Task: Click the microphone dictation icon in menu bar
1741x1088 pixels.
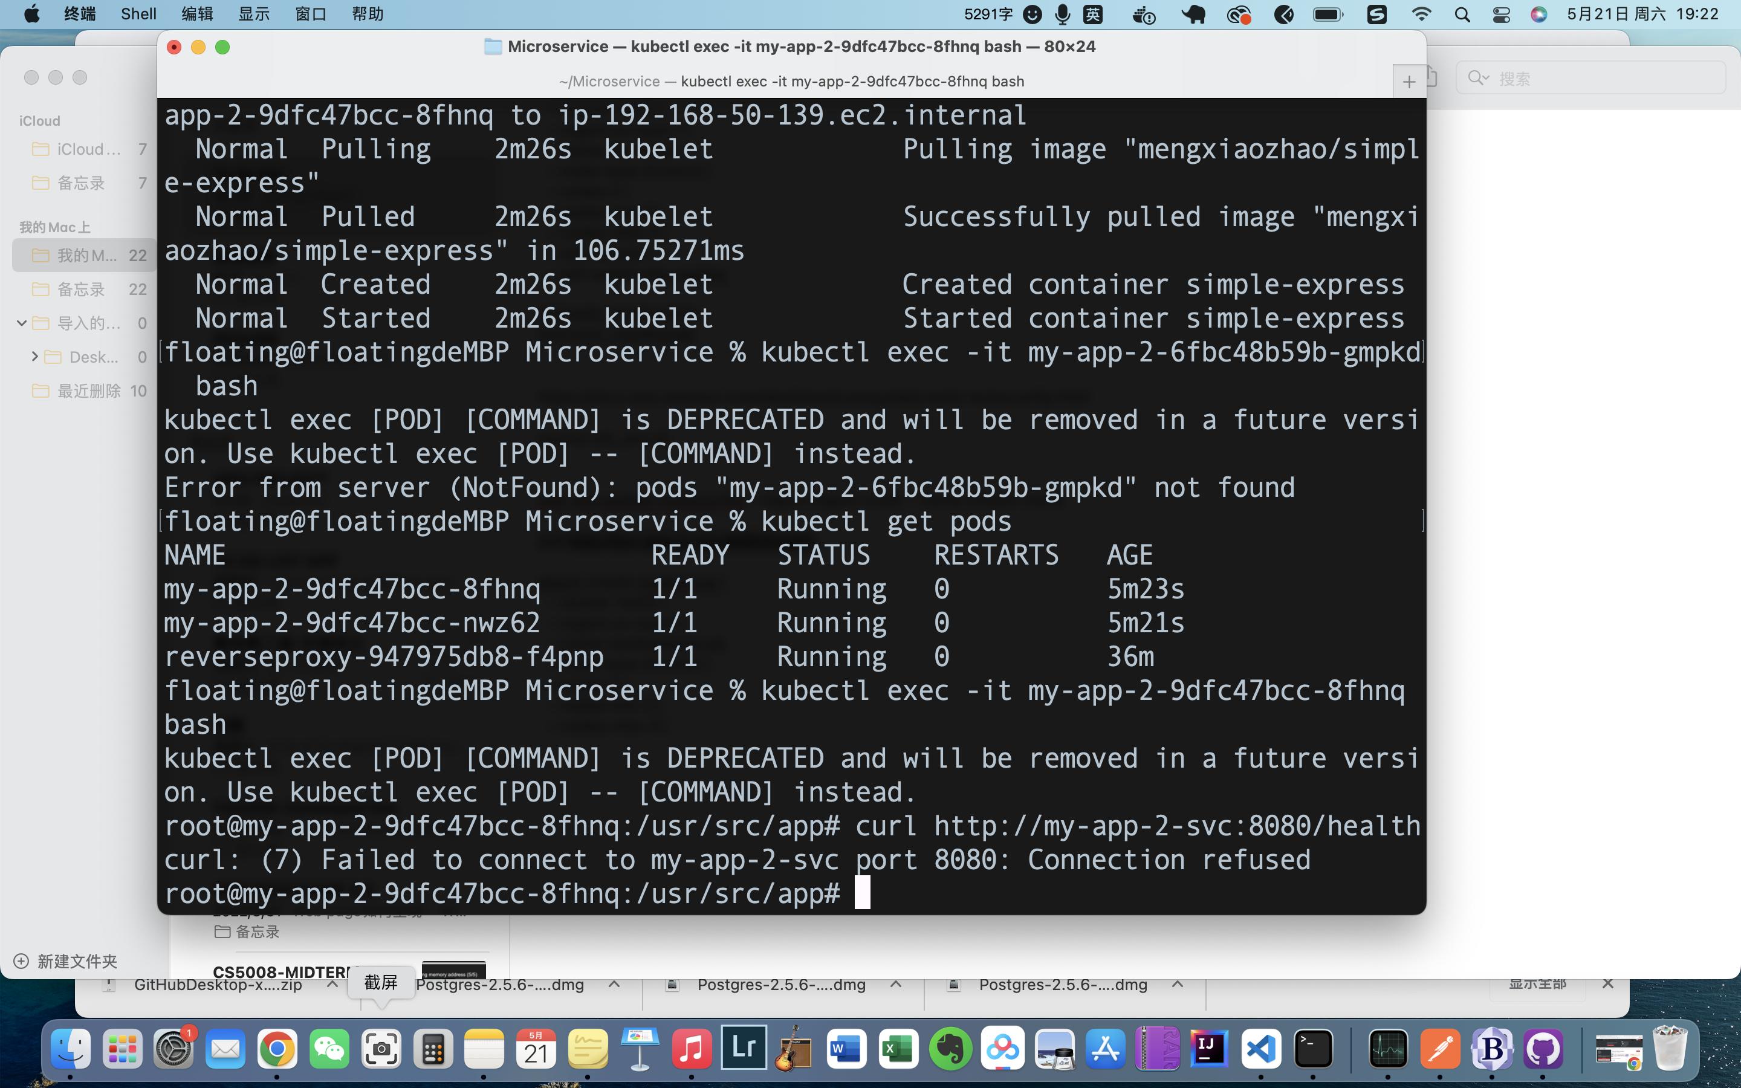Action: click(x=1062, y=15)
